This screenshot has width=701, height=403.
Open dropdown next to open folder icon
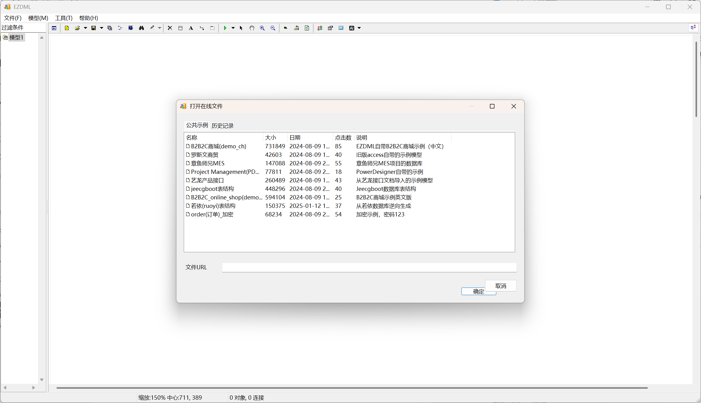coord(86,28)
